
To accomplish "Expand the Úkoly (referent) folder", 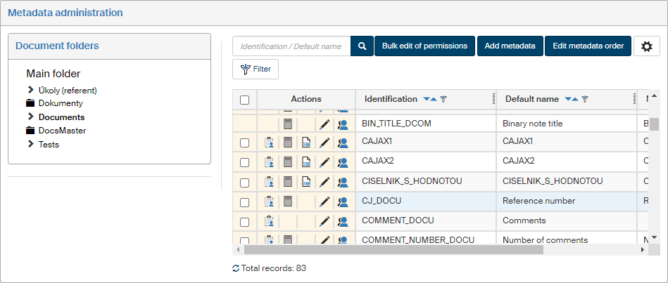I will click(x=31, y=90).
